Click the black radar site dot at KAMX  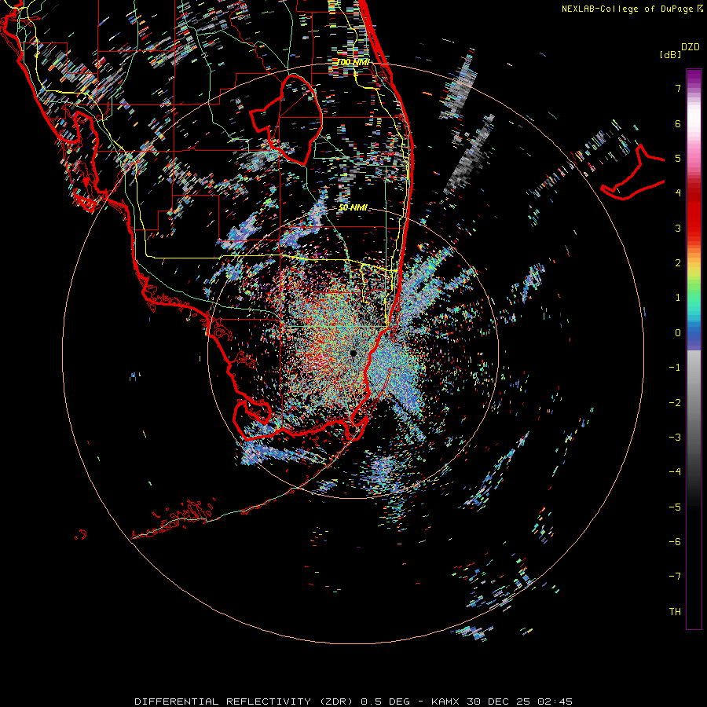[353, 353]
